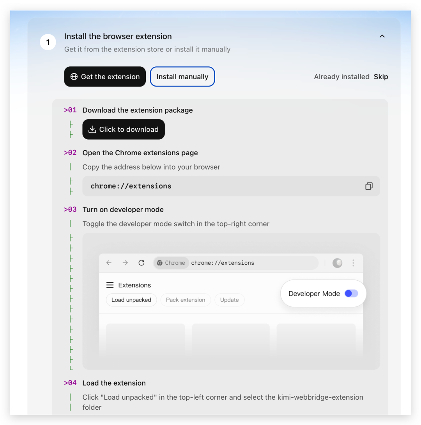Click the Open the Chrome extensions page heading

[140, 152]
